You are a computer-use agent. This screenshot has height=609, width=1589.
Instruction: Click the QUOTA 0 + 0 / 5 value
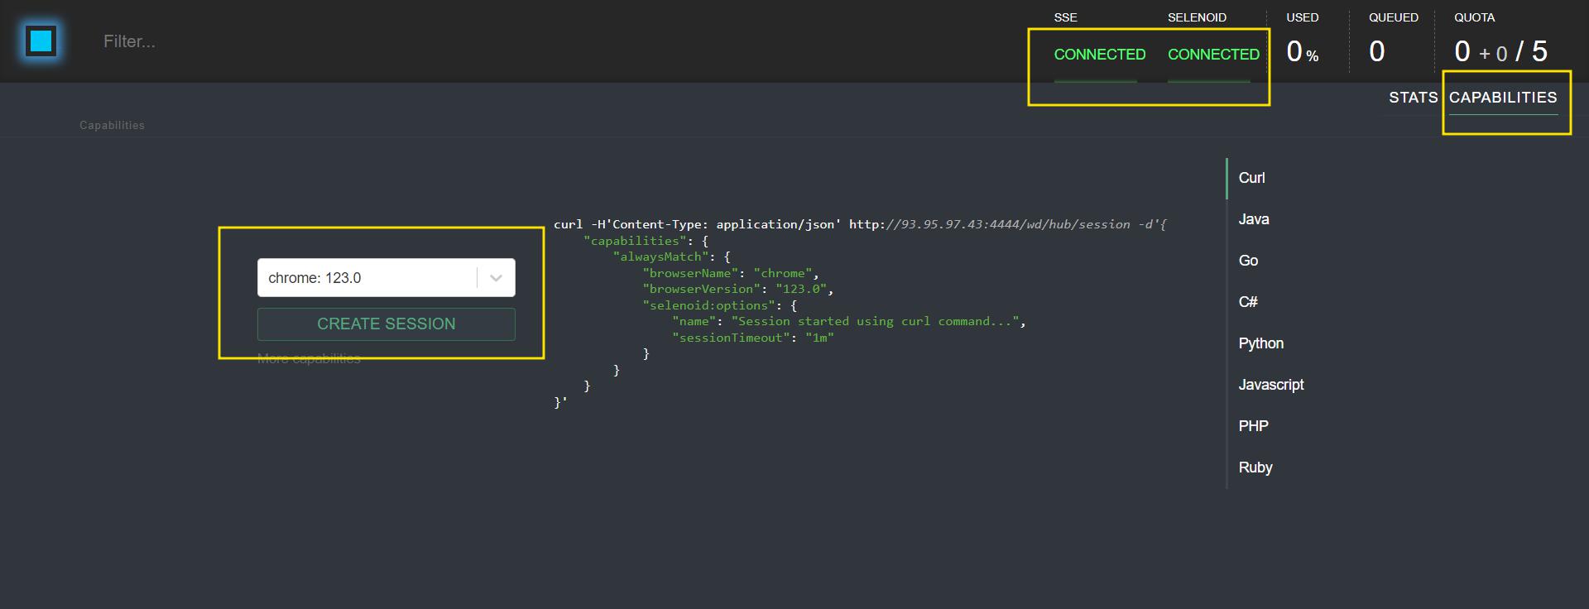click(1500, 52)
